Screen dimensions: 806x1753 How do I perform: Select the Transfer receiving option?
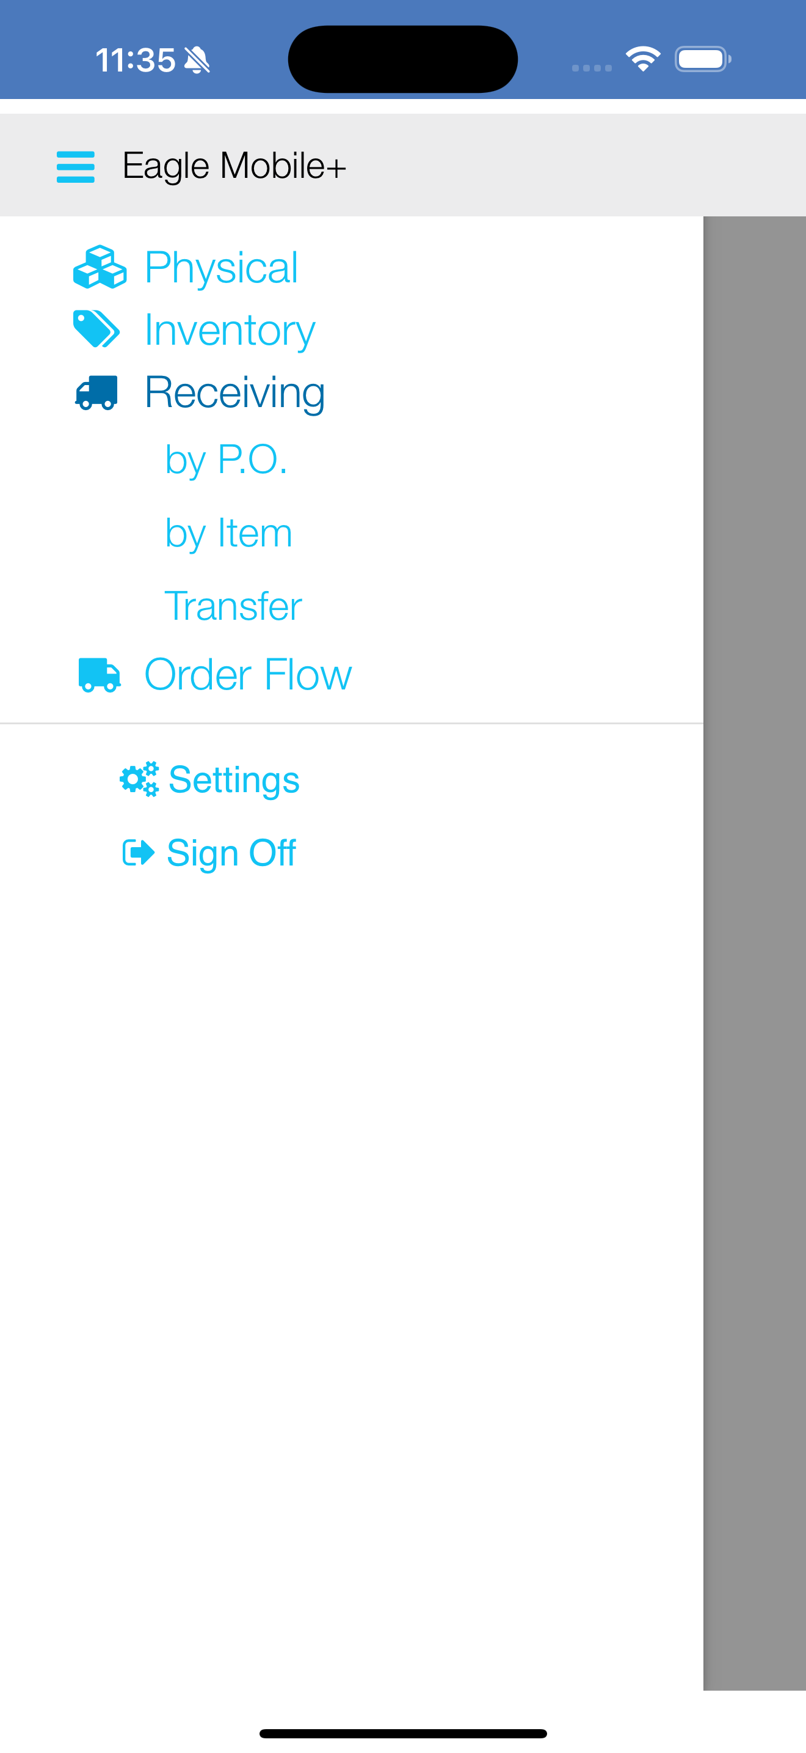click(233, 606)
